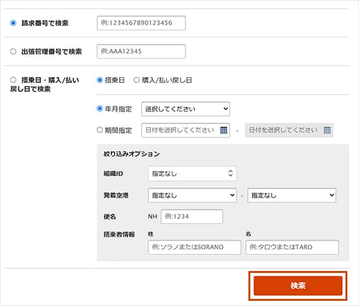The image size is (359, 306).
Task: Open calendar icon in end date field
Action: coord(327,130)
